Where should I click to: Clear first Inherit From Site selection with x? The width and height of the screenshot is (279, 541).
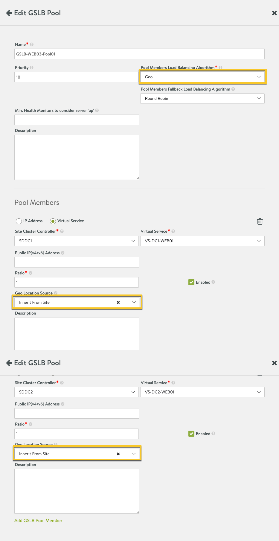click(x=118, y=302)
